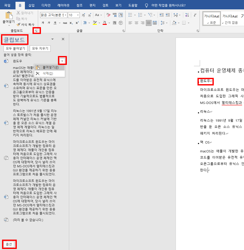Switch to the 레이아웃 (Layout) tab
The height and width of the screenshot is (250, 244).
coord(64,5)
